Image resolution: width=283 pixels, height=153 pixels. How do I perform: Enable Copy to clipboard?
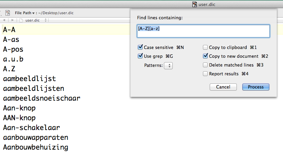205,48
